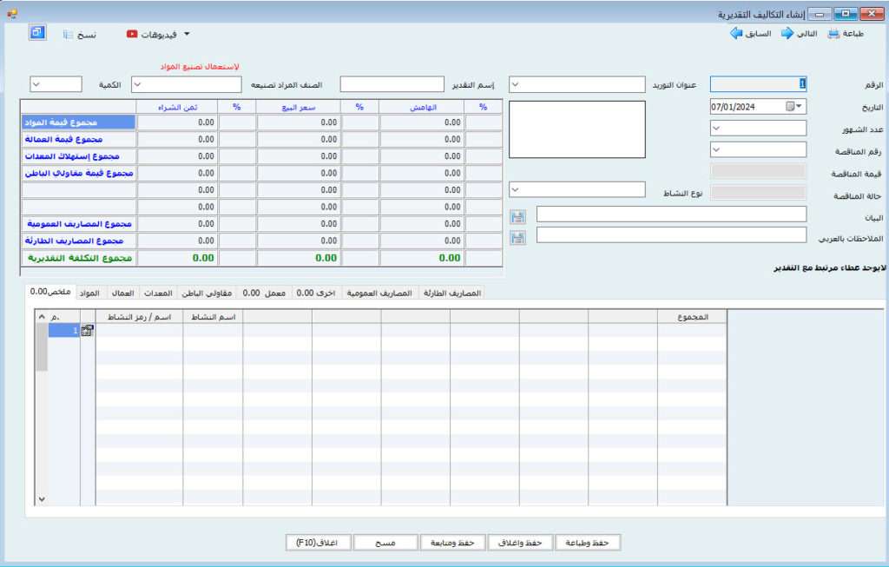Click into the إسم التقدير text field
The image size is (889, 567).
point(395,84)
